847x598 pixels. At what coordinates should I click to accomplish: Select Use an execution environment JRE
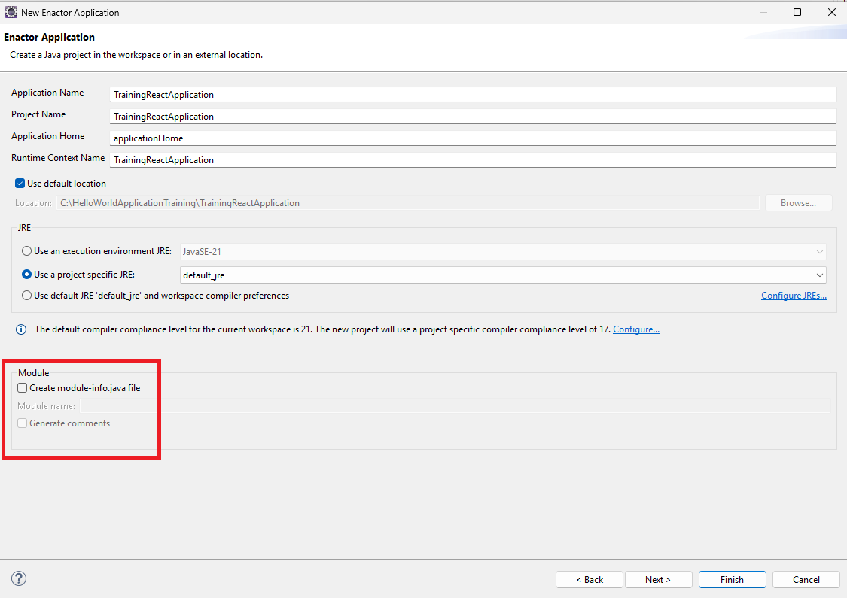pos(27,252)
